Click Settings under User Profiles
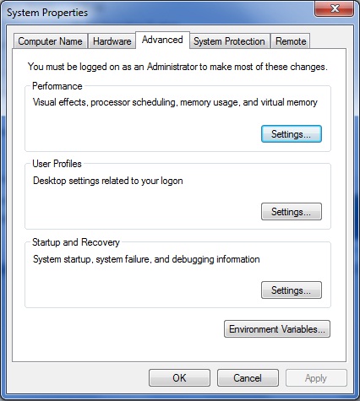Screen dimensions: 360x401 (x=292, y=212)
